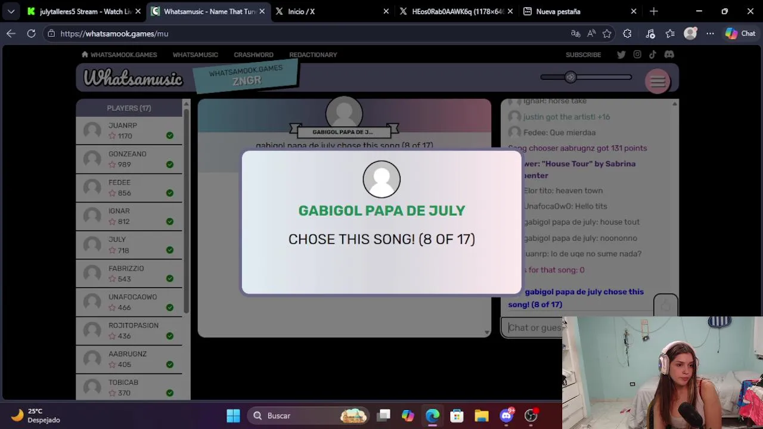
Task: Click the Chat or guess input field
Action: pyautogui.click(x=533, y=327)
